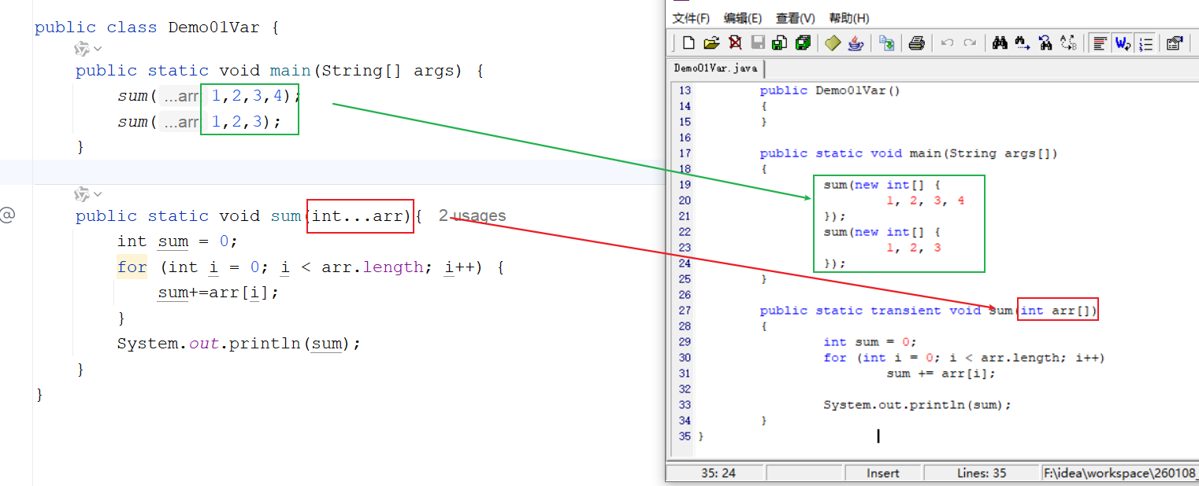Click the 2 usages link

[x=472, y=215]
